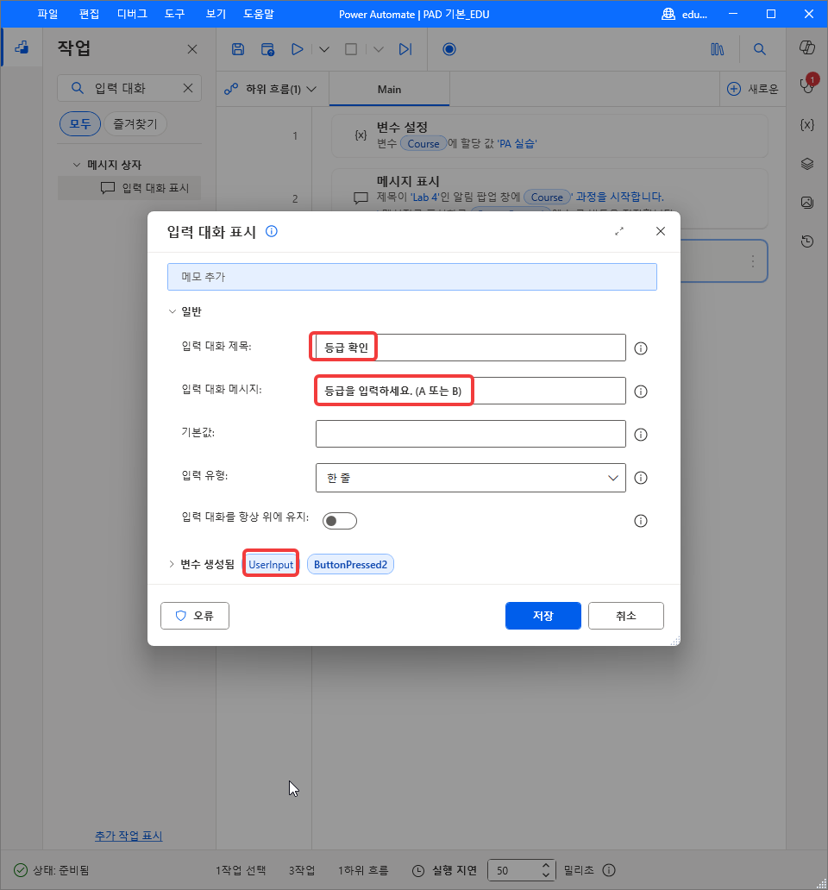The height and width of the screenshot is (890, 828).
Task: Click the Save flow toolbar icon
Action: [x=238, y=49]
